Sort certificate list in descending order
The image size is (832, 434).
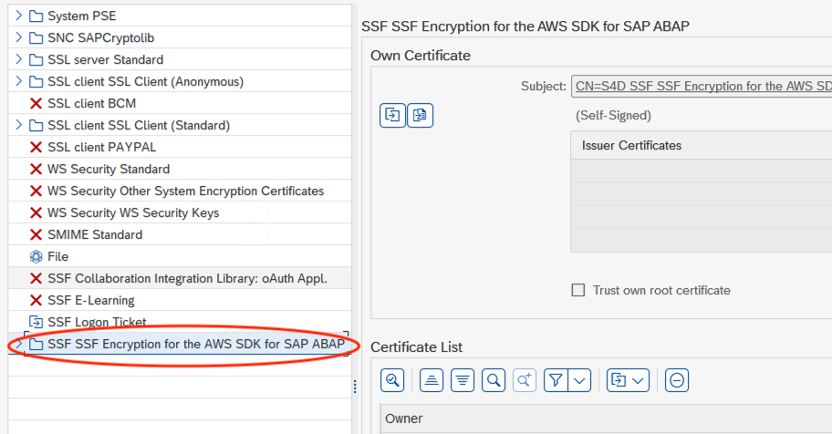point(463,380)
